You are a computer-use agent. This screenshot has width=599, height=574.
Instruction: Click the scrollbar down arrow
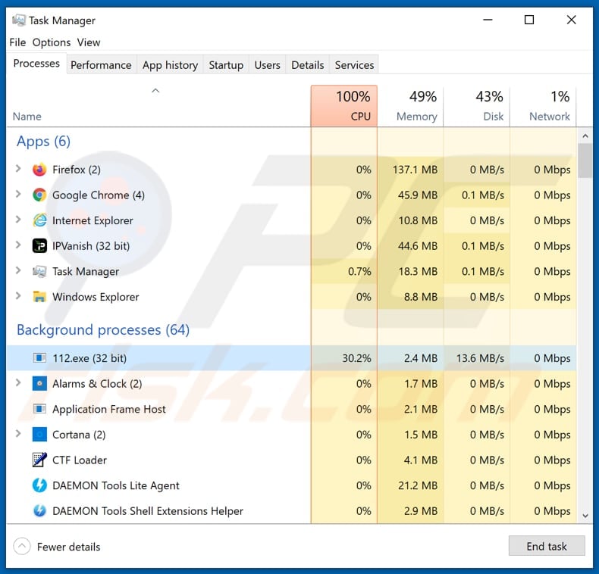point(585,516)
